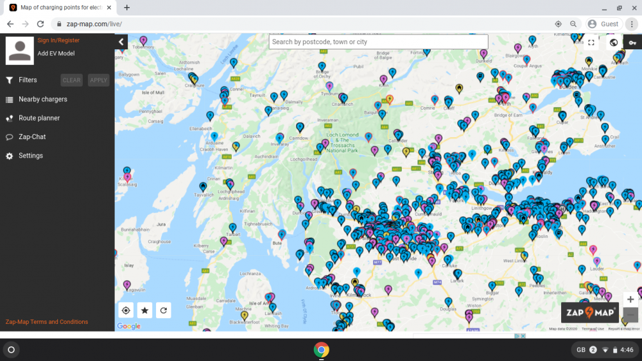This screenshot has width=642, height=361.
Task: Click the Settings gear icon
Action: pos(9,156)
